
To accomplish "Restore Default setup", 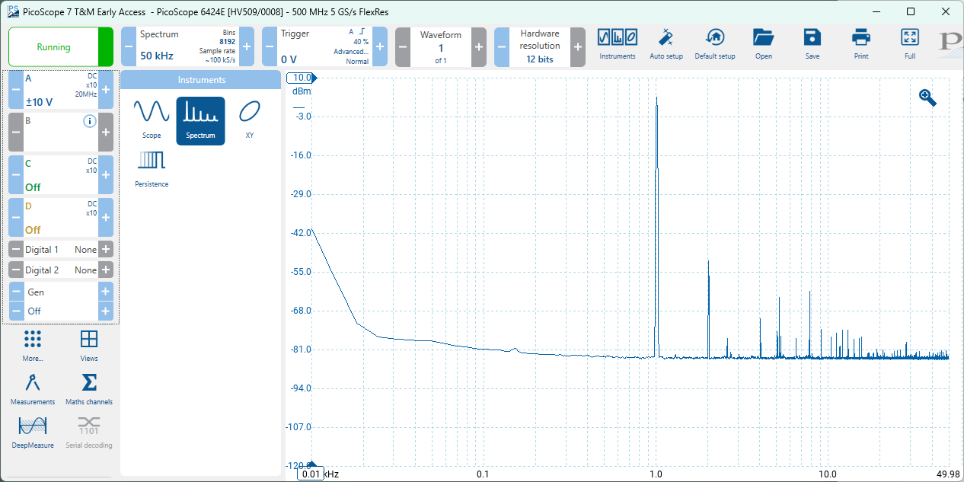I will coord(715,46).
